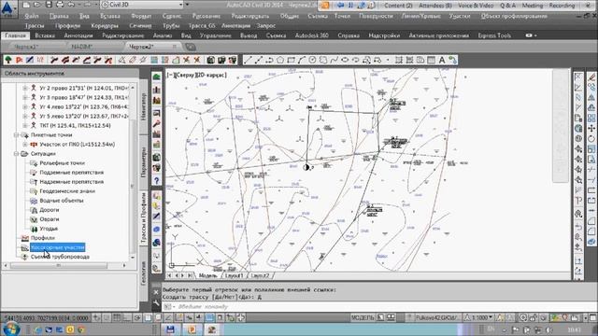Select 'Дороги' tree item
Image resolution: width=598 pixels, height=336 pixels.
(50, 210)
